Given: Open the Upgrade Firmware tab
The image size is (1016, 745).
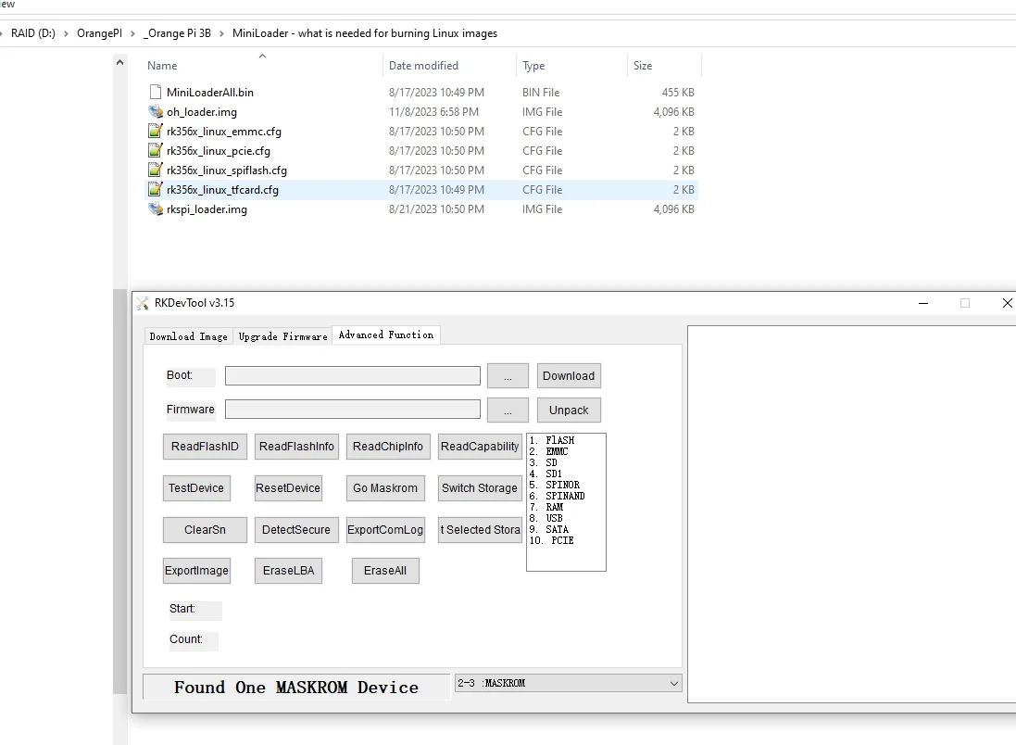Looking at the screenshot, I should (x=282, y=336).
